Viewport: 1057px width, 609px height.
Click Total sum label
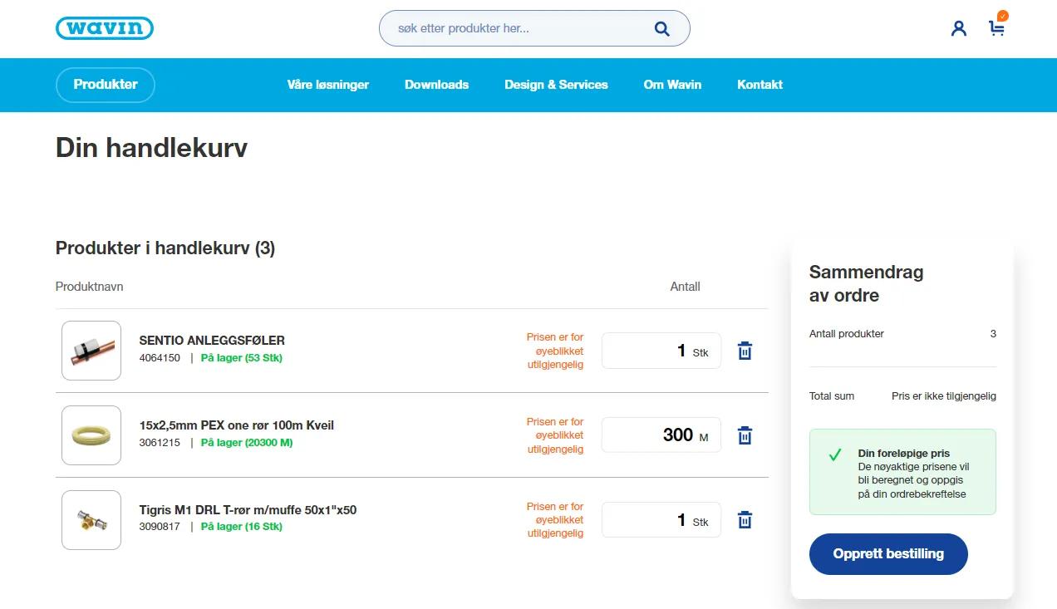coord(832,396)
